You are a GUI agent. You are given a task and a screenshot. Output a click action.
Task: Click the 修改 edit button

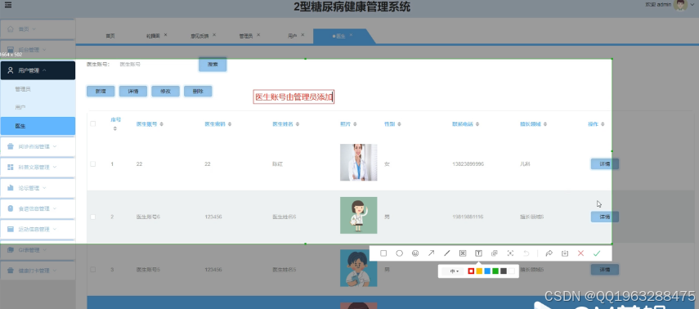tap(165, 92)
